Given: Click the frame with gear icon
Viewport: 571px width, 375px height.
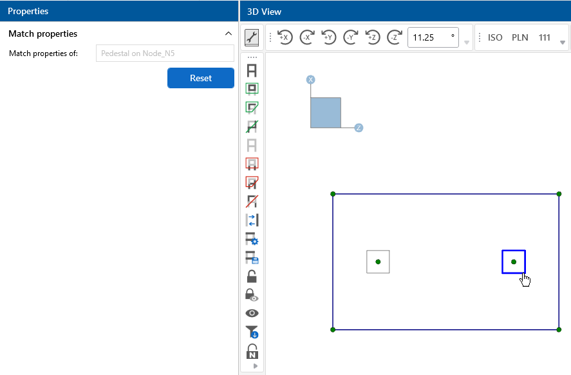Looking at the screenshot, I should 252,239.
